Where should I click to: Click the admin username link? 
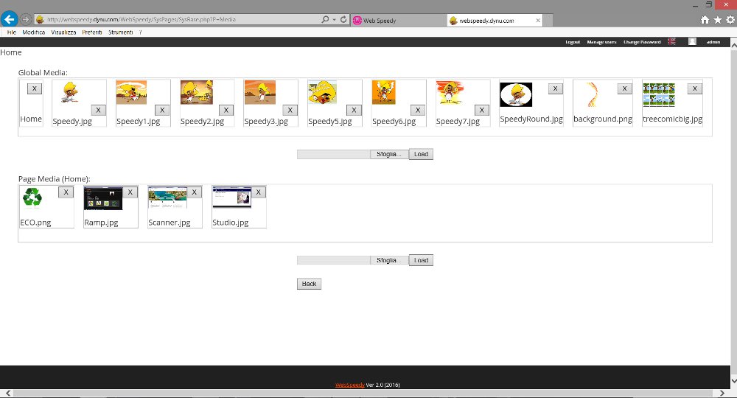713,42
